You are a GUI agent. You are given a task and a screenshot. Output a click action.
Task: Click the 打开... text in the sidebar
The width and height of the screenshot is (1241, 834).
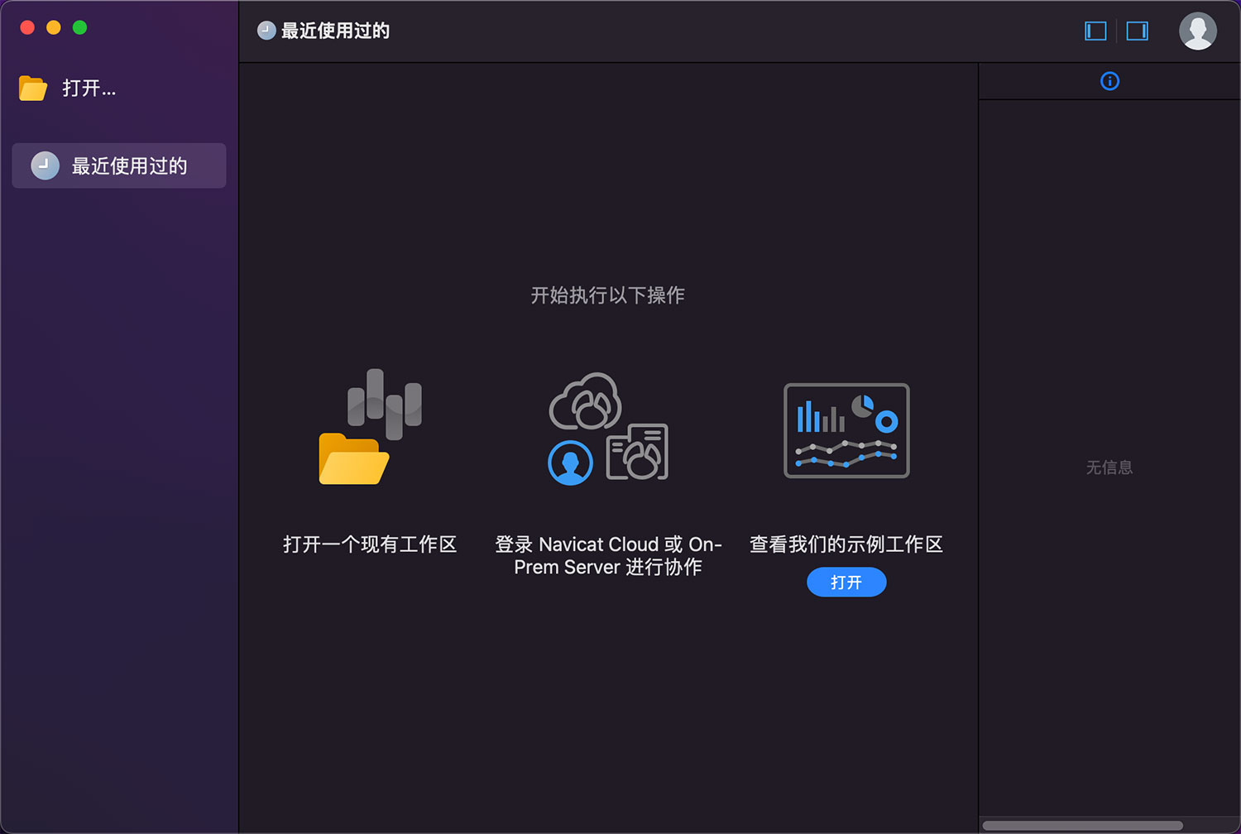click(89, 89)
